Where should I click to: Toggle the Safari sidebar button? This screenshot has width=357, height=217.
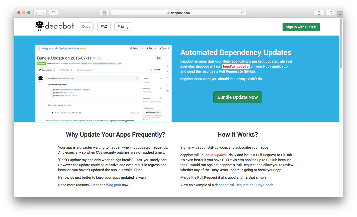point(53,13)
